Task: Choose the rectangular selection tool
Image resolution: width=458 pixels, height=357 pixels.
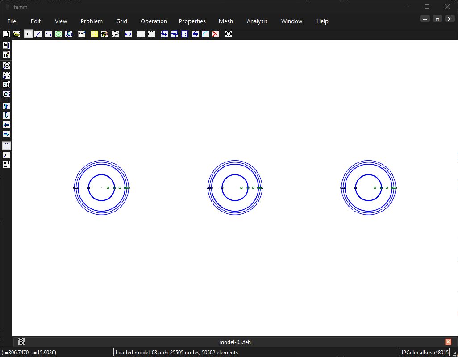Action: pos(141,34)
